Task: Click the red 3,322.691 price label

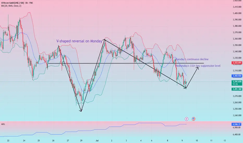Action: tap(237, 63)
